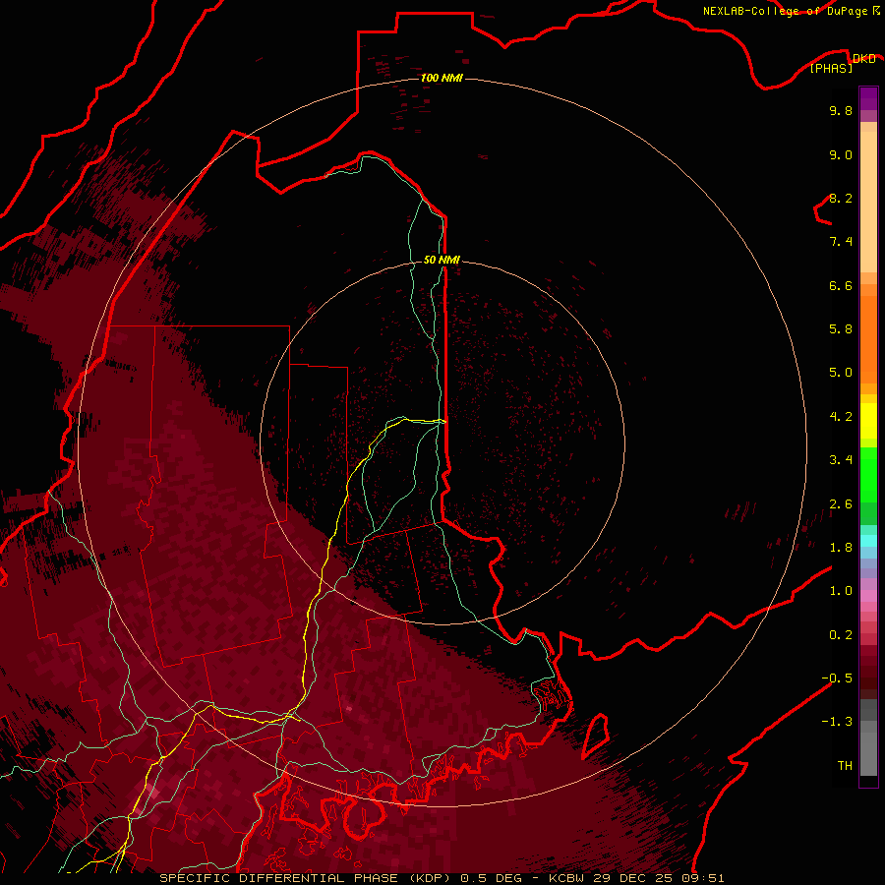Click the 3.4 legend value
Image resolution: width=885 pixels, height=885 pixels.
[841, 460]
